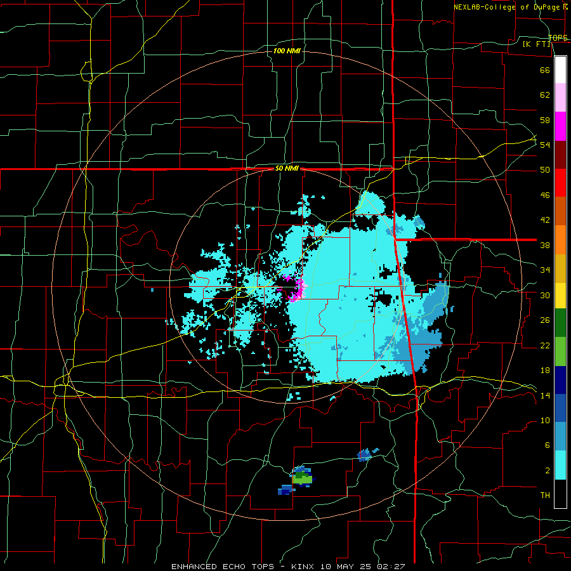
Task: Click the 'KINX' radar site identifier
Action: pyautogui.click(x=304, y=567)
